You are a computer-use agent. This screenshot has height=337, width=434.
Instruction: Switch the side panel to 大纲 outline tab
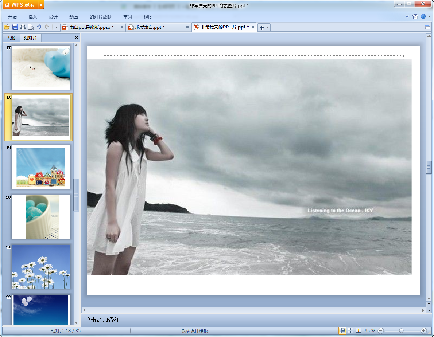11,38
